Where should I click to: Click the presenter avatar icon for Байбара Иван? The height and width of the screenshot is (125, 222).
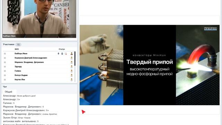[x=71, y=53]
